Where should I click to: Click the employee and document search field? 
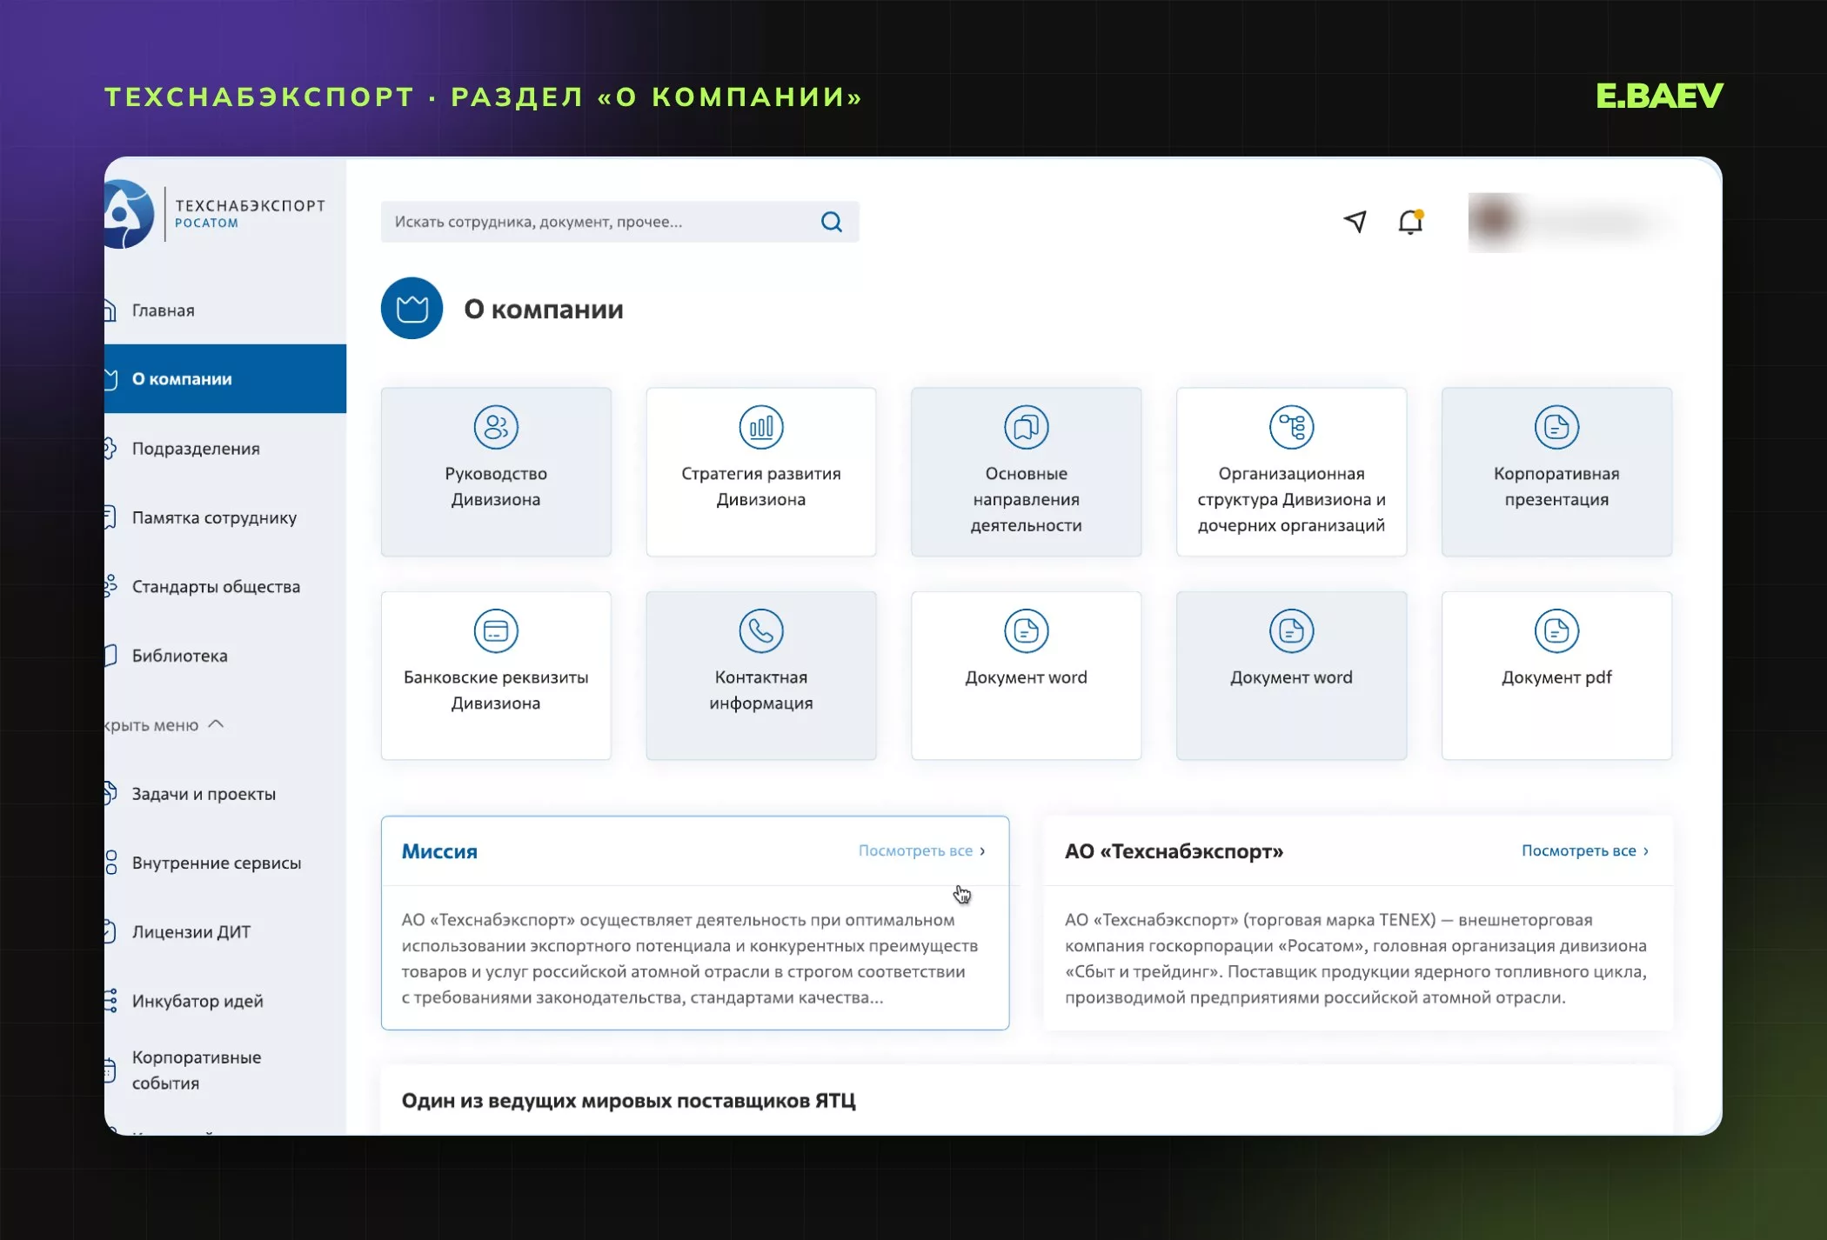click(619, 222)
